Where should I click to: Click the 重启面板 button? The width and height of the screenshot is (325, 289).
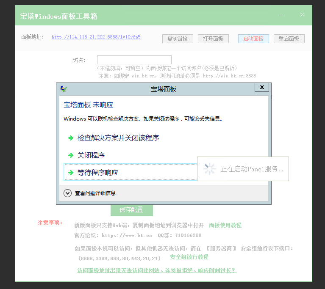(x=289, y=39)
